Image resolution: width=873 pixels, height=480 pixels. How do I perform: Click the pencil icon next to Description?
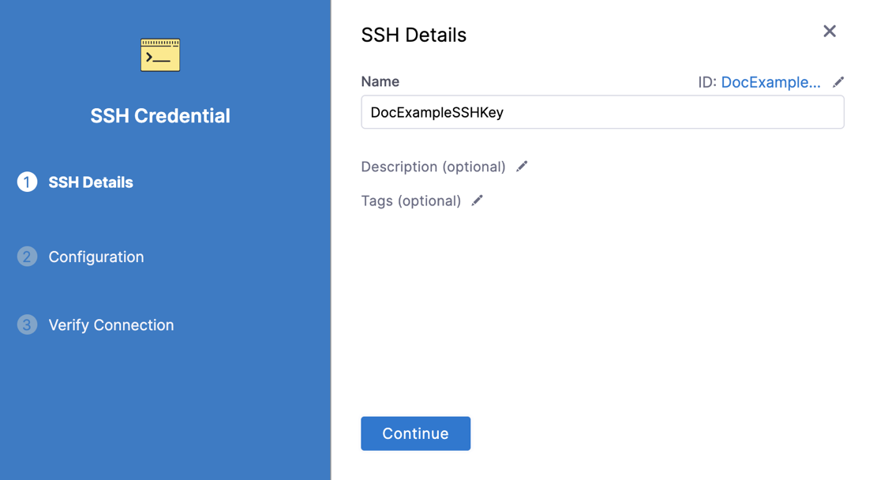point(522,167)
